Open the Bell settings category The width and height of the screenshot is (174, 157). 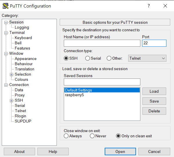pos(18,43)
